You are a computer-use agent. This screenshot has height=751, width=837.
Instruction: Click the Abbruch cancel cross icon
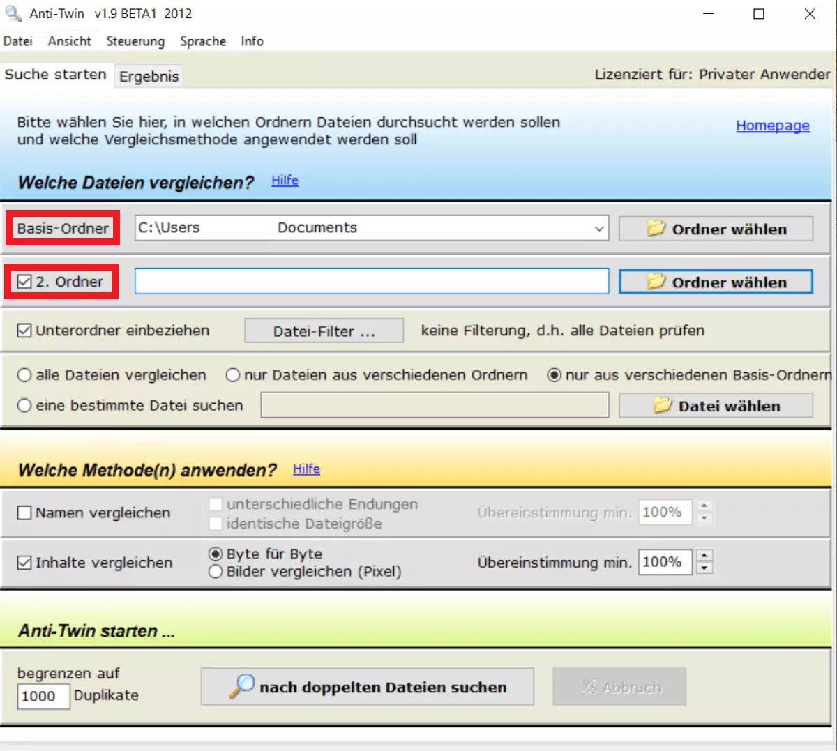[589, 688]
